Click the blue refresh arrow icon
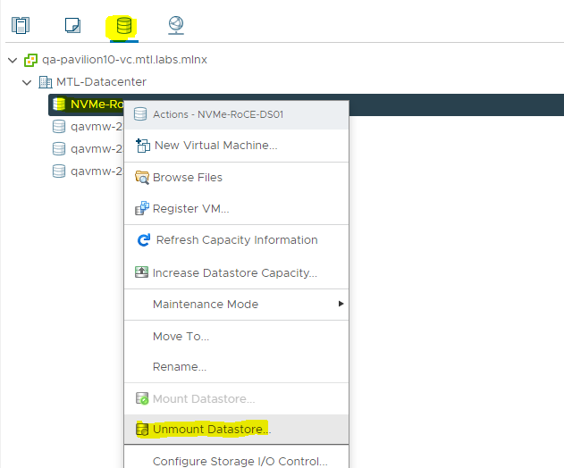 click(144, 239)
